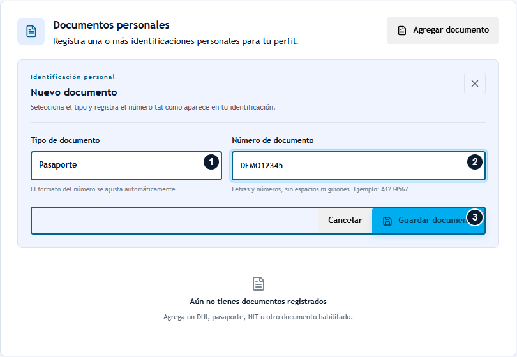Click the Agregar documento button
Viewport: 517px width, 357px height.
(x=442, y=31)
